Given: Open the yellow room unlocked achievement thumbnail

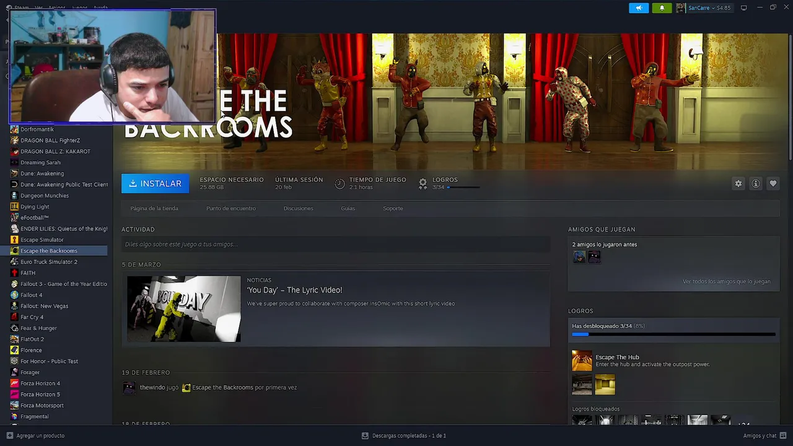Looking at the screenshot, I should click(x=605, y=384).
